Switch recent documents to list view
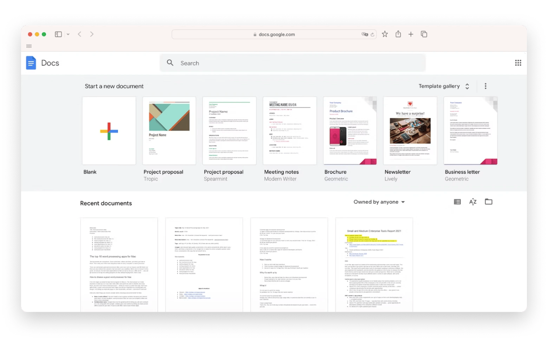 coord(457,202)
